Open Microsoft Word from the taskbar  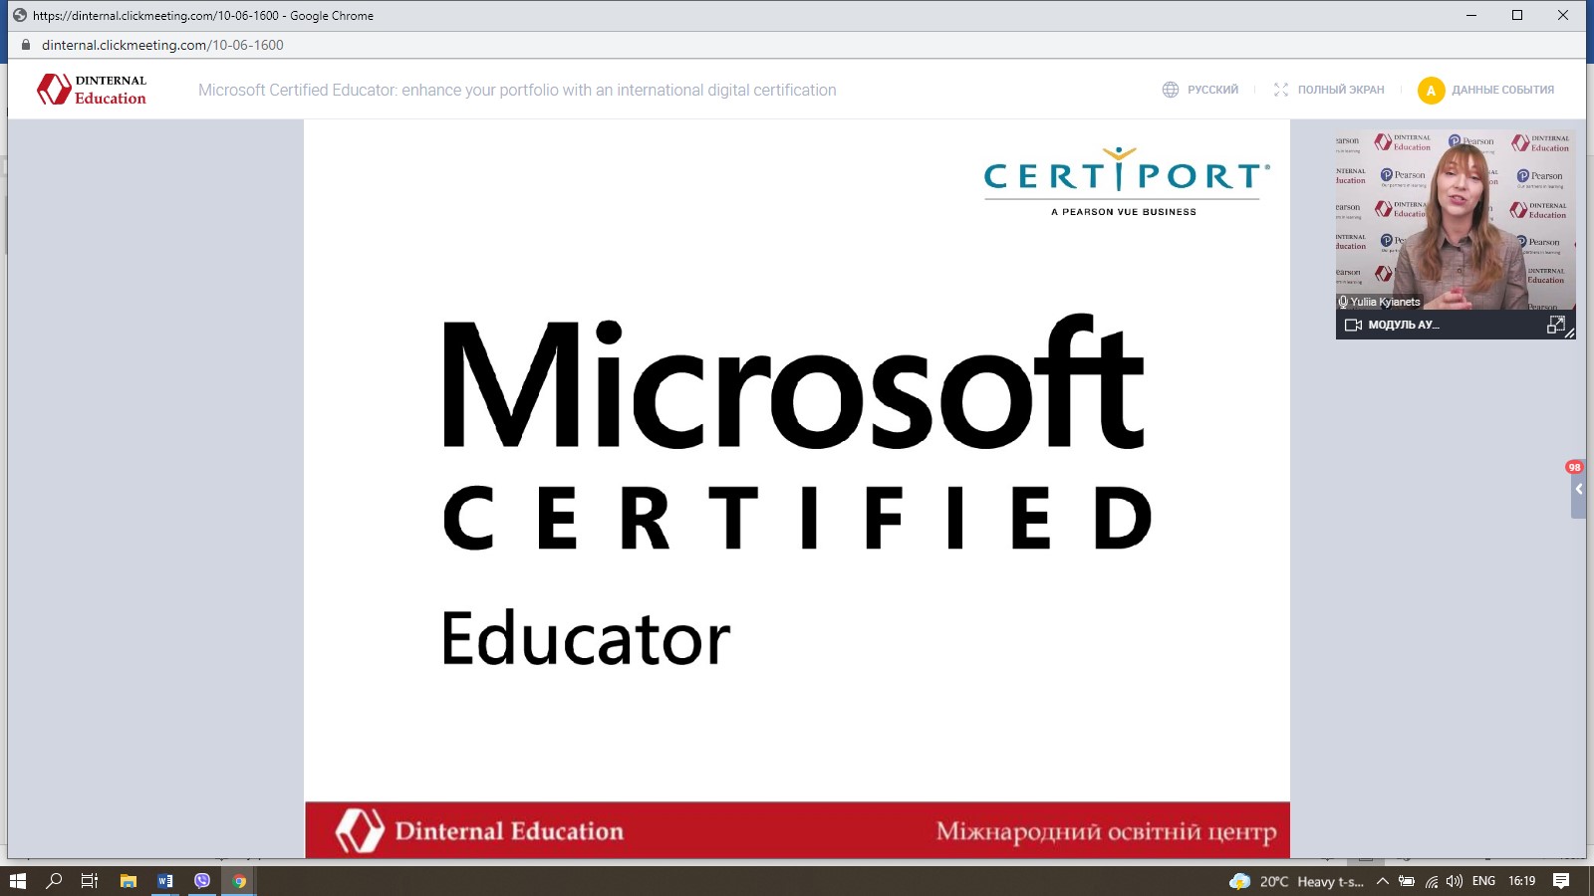click(165, 881)
